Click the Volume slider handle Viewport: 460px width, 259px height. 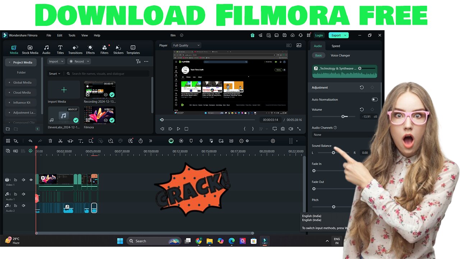point(343,117)
